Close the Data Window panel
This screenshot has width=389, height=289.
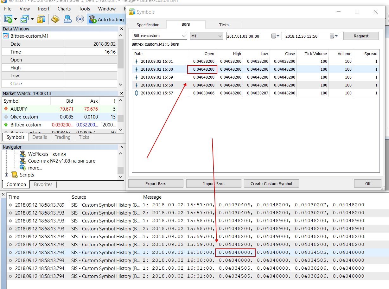pyautogui.click(x=121, y=29)
